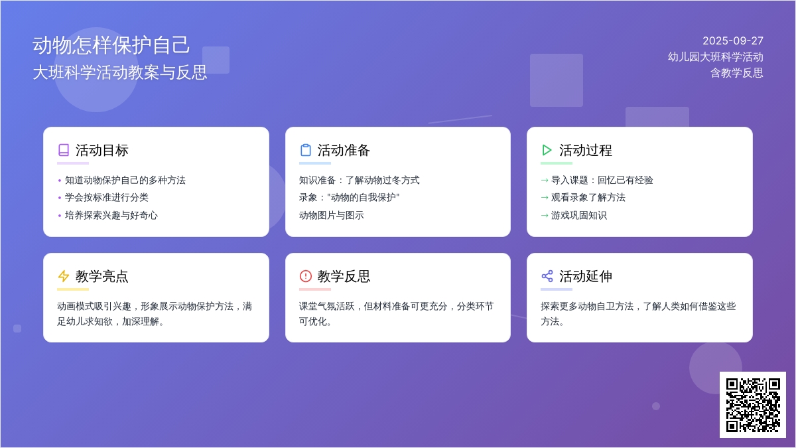Screen dimensions: 796x448
Task: Click the green play icon beside 活动过程
Action: point(547,150)
